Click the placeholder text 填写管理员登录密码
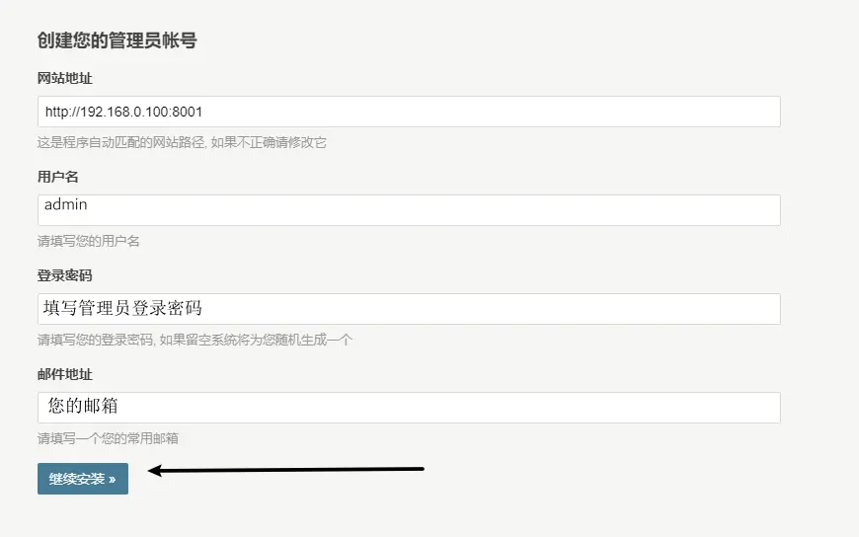The image size is (859, 537). pyautogui.click(x=123, y=308)
